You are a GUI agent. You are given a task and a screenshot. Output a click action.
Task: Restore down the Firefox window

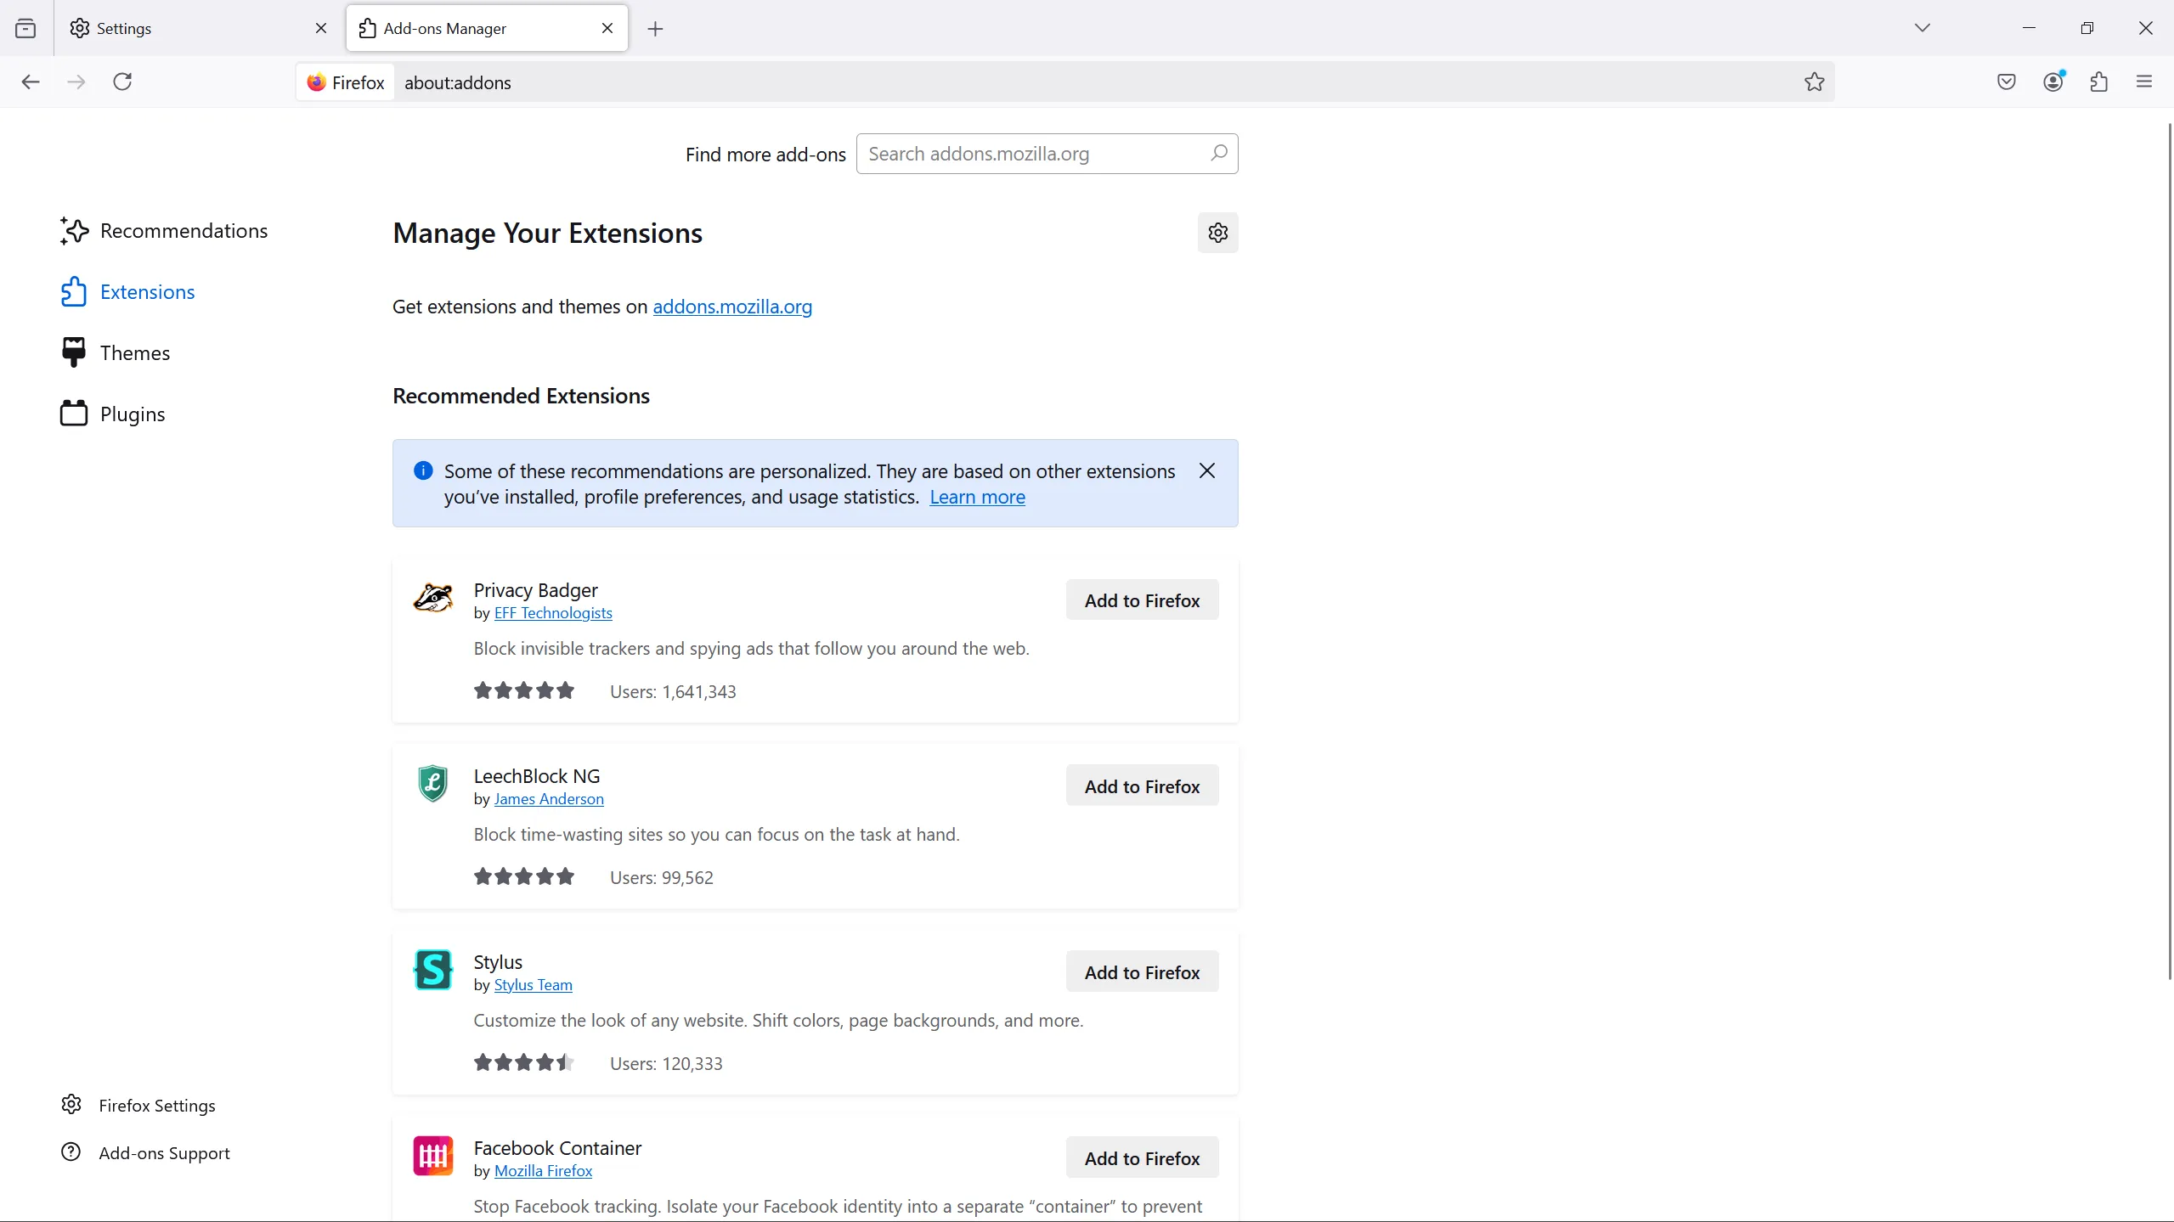click(x=2087, y=28)
